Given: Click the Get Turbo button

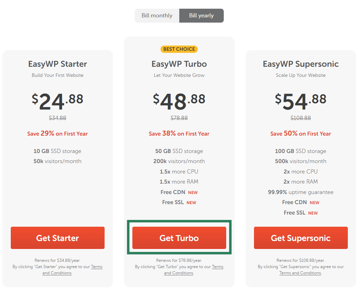Looking at the screenshot, I should pyautogui.click(x=179, y=238).
